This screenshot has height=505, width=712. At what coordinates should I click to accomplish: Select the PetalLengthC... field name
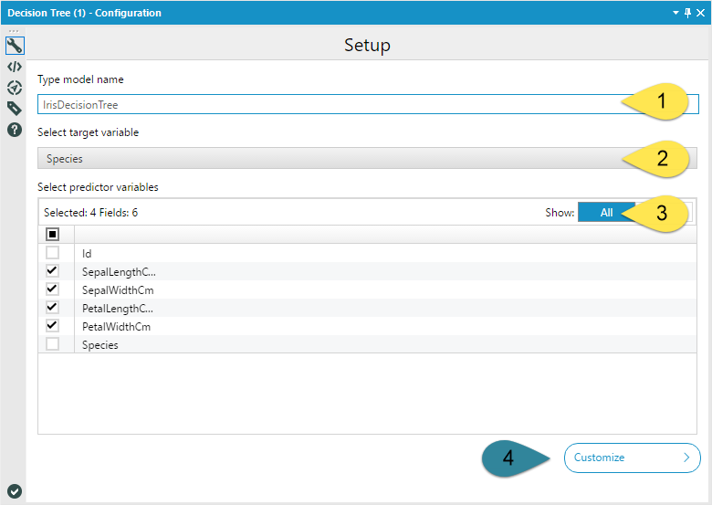118,309
